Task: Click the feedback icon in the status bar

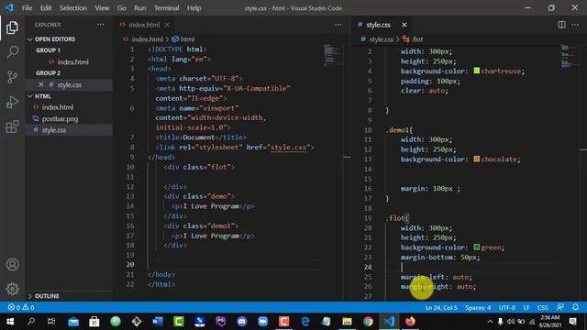Action: (560, 307)
